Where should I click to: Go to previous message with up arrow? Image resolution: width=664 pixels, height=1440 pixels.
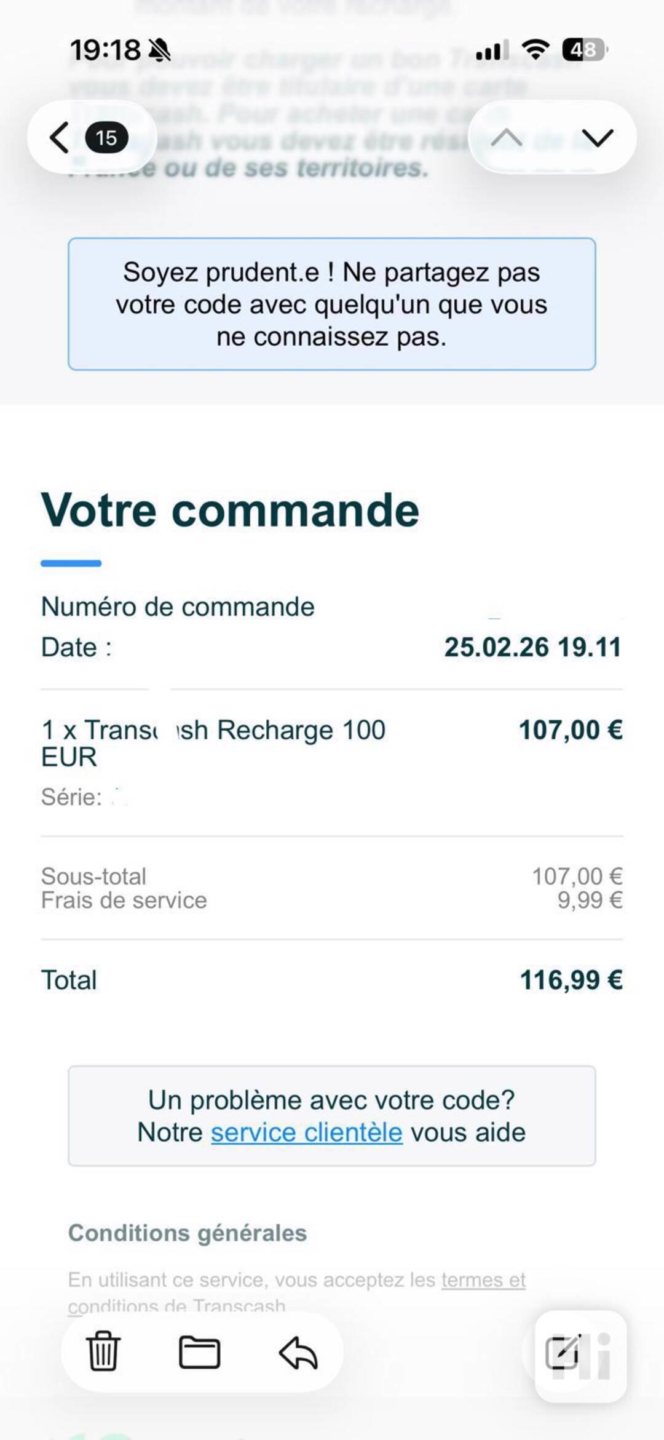pyautogui.click(x=506, y=137)
